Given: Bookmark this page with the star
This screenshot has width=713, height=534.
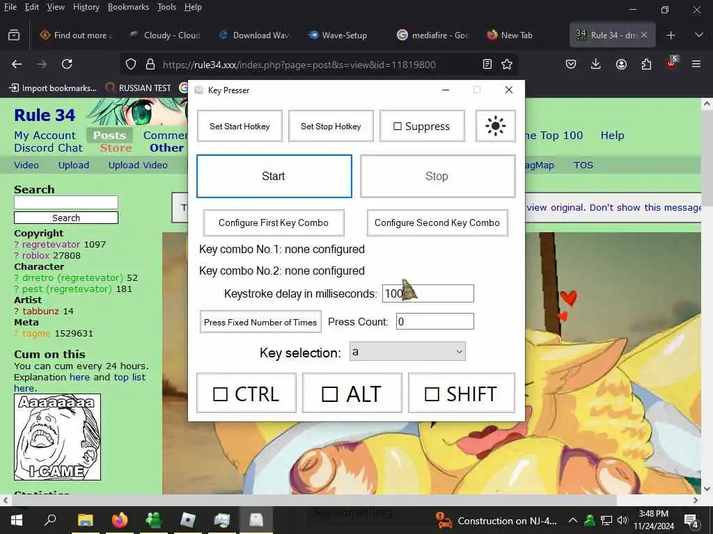Looking at the screenshot, I should click(507, 65).
